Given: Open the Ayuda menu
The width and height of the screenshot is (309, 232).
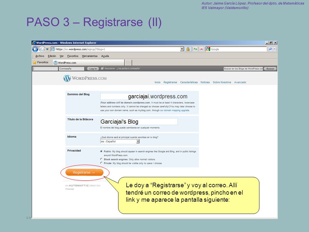Looking at the screenshot, I should tap(105, 56).
